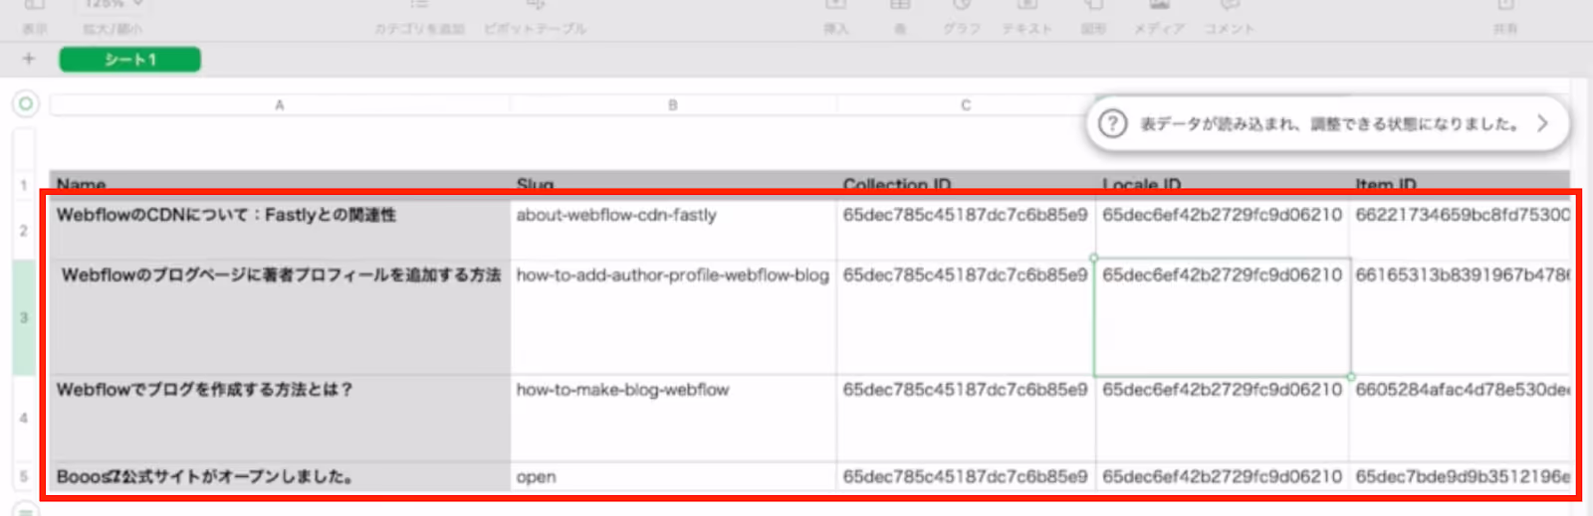Select cell 'Webflowのブログページに著者プロフィールを追加する方法'
1593x516 pixels.
(280, 317)
